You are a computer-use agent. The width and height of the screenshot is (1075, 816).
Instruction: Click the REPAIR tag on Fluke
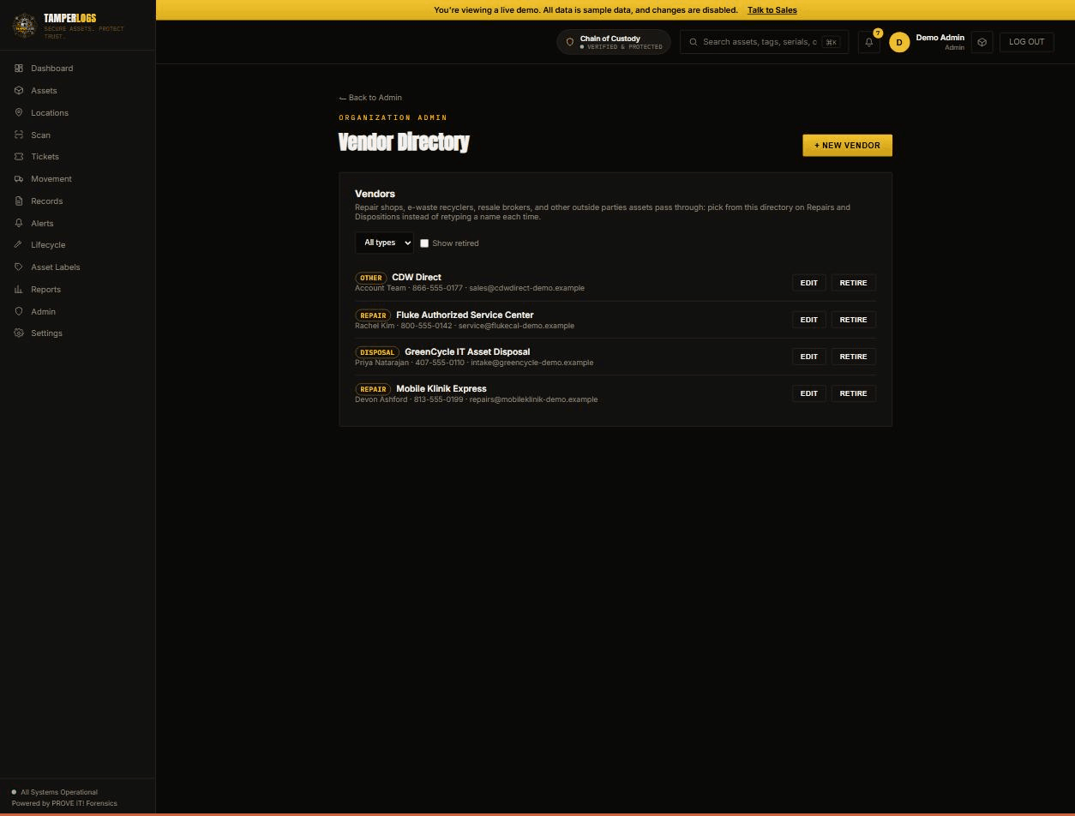click(373, 315)
